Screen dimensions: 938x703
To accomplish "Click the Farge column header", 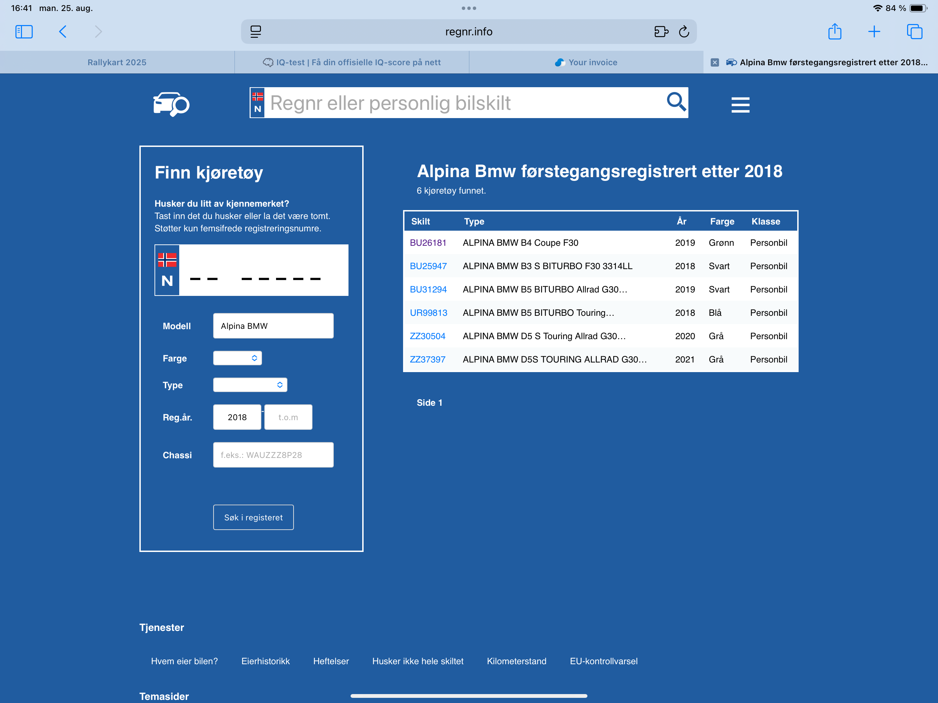I will pyautogui.click(x=722, y=221).
